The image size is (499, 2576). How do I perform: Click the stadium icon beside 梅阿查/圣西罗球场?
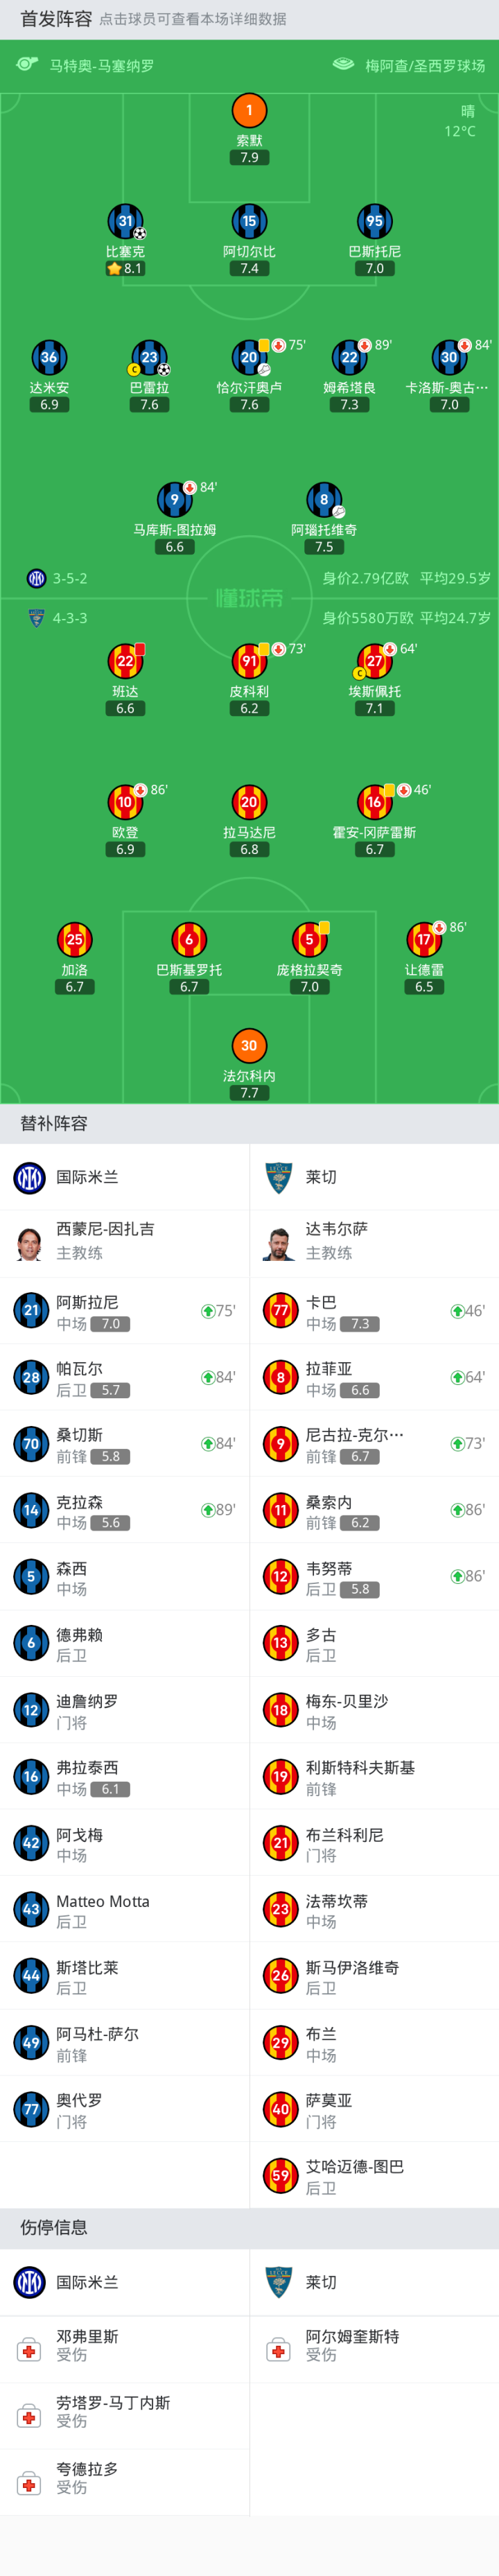(343, 64)
